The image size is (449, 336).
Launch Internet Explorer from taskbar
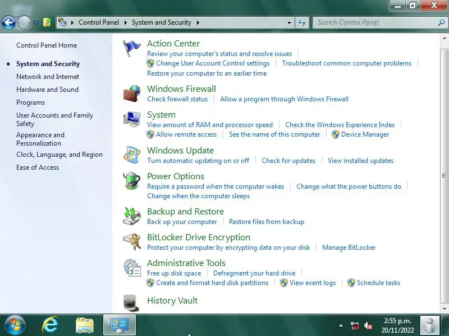pos(50,325)
